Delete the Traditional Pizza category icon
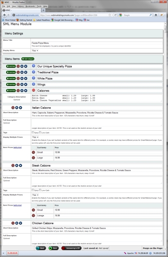Screen dimensions: 168x257 pyautogui.click(x=18, y=72)
